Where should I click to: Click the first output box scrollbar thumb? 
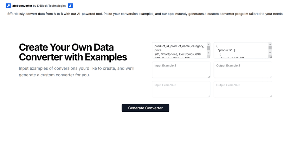pos(270,48)
